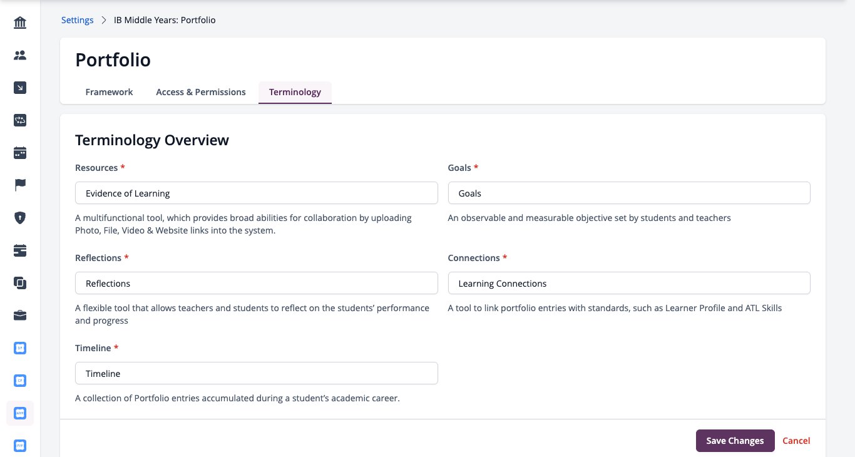This screenshot has height=457, width=855.
Task: Open the shield security sidebar icon
Action: click(x=20, y=218)
